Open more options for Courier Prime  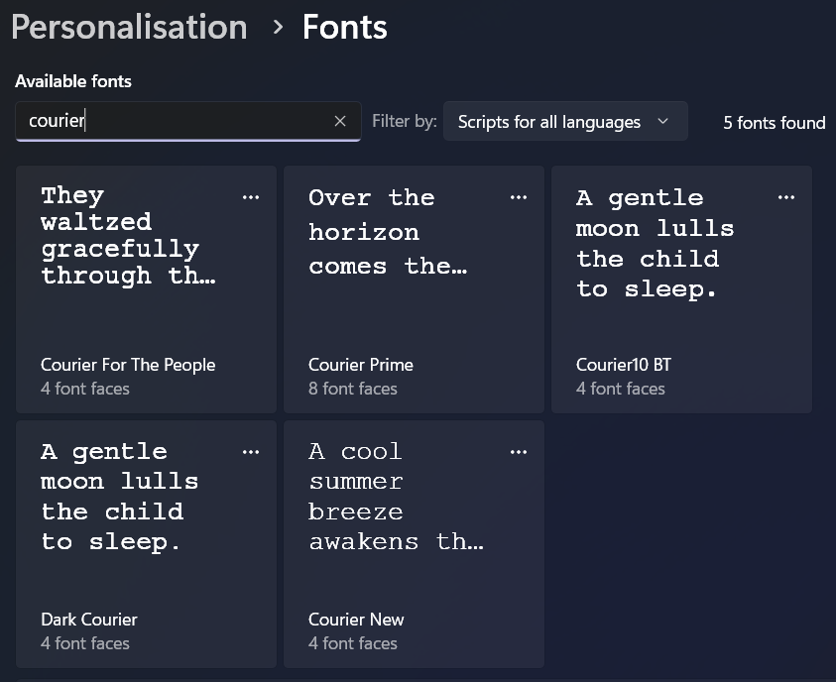[x=519, y=197]
